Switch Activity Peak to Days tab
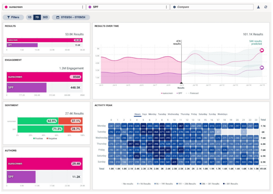This screenshot has height=194, width=273. pyautogui.click(x=145, y=114)
